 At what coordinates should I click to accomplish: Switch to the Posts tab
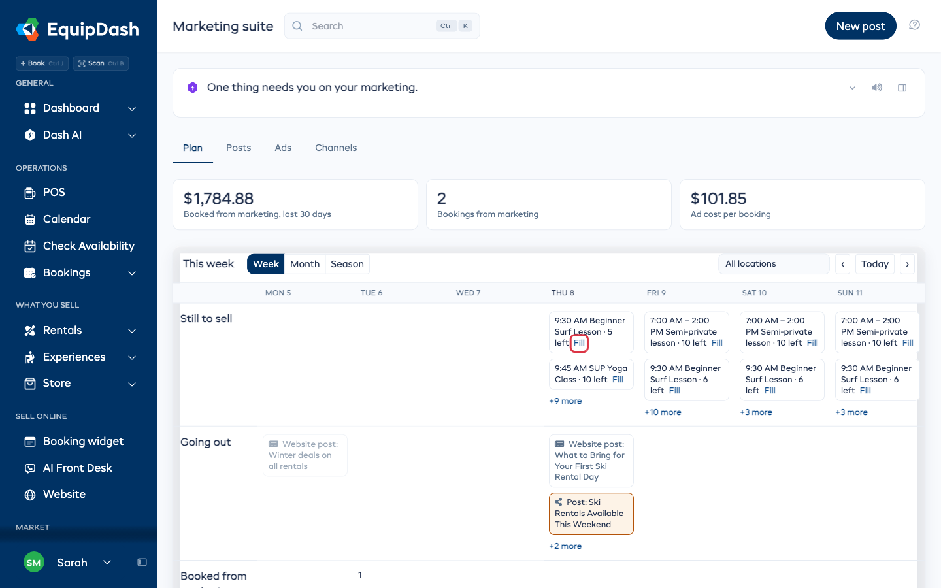pos(239,148)
